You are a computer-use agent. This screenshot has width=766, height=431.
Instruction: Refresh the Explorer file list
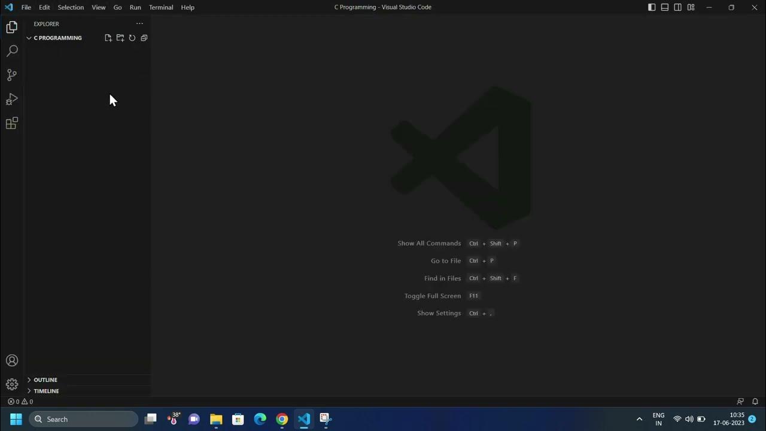(132, 38)
